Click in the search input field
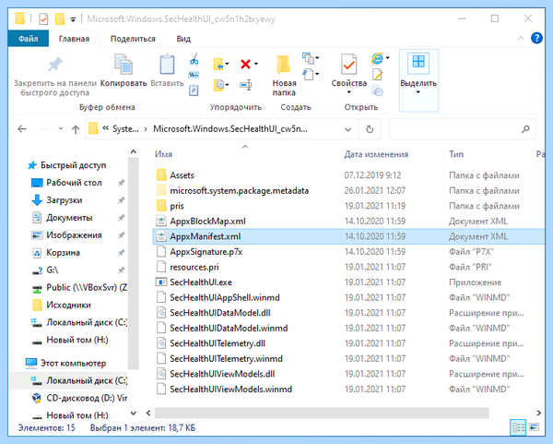 pos(455,129)
